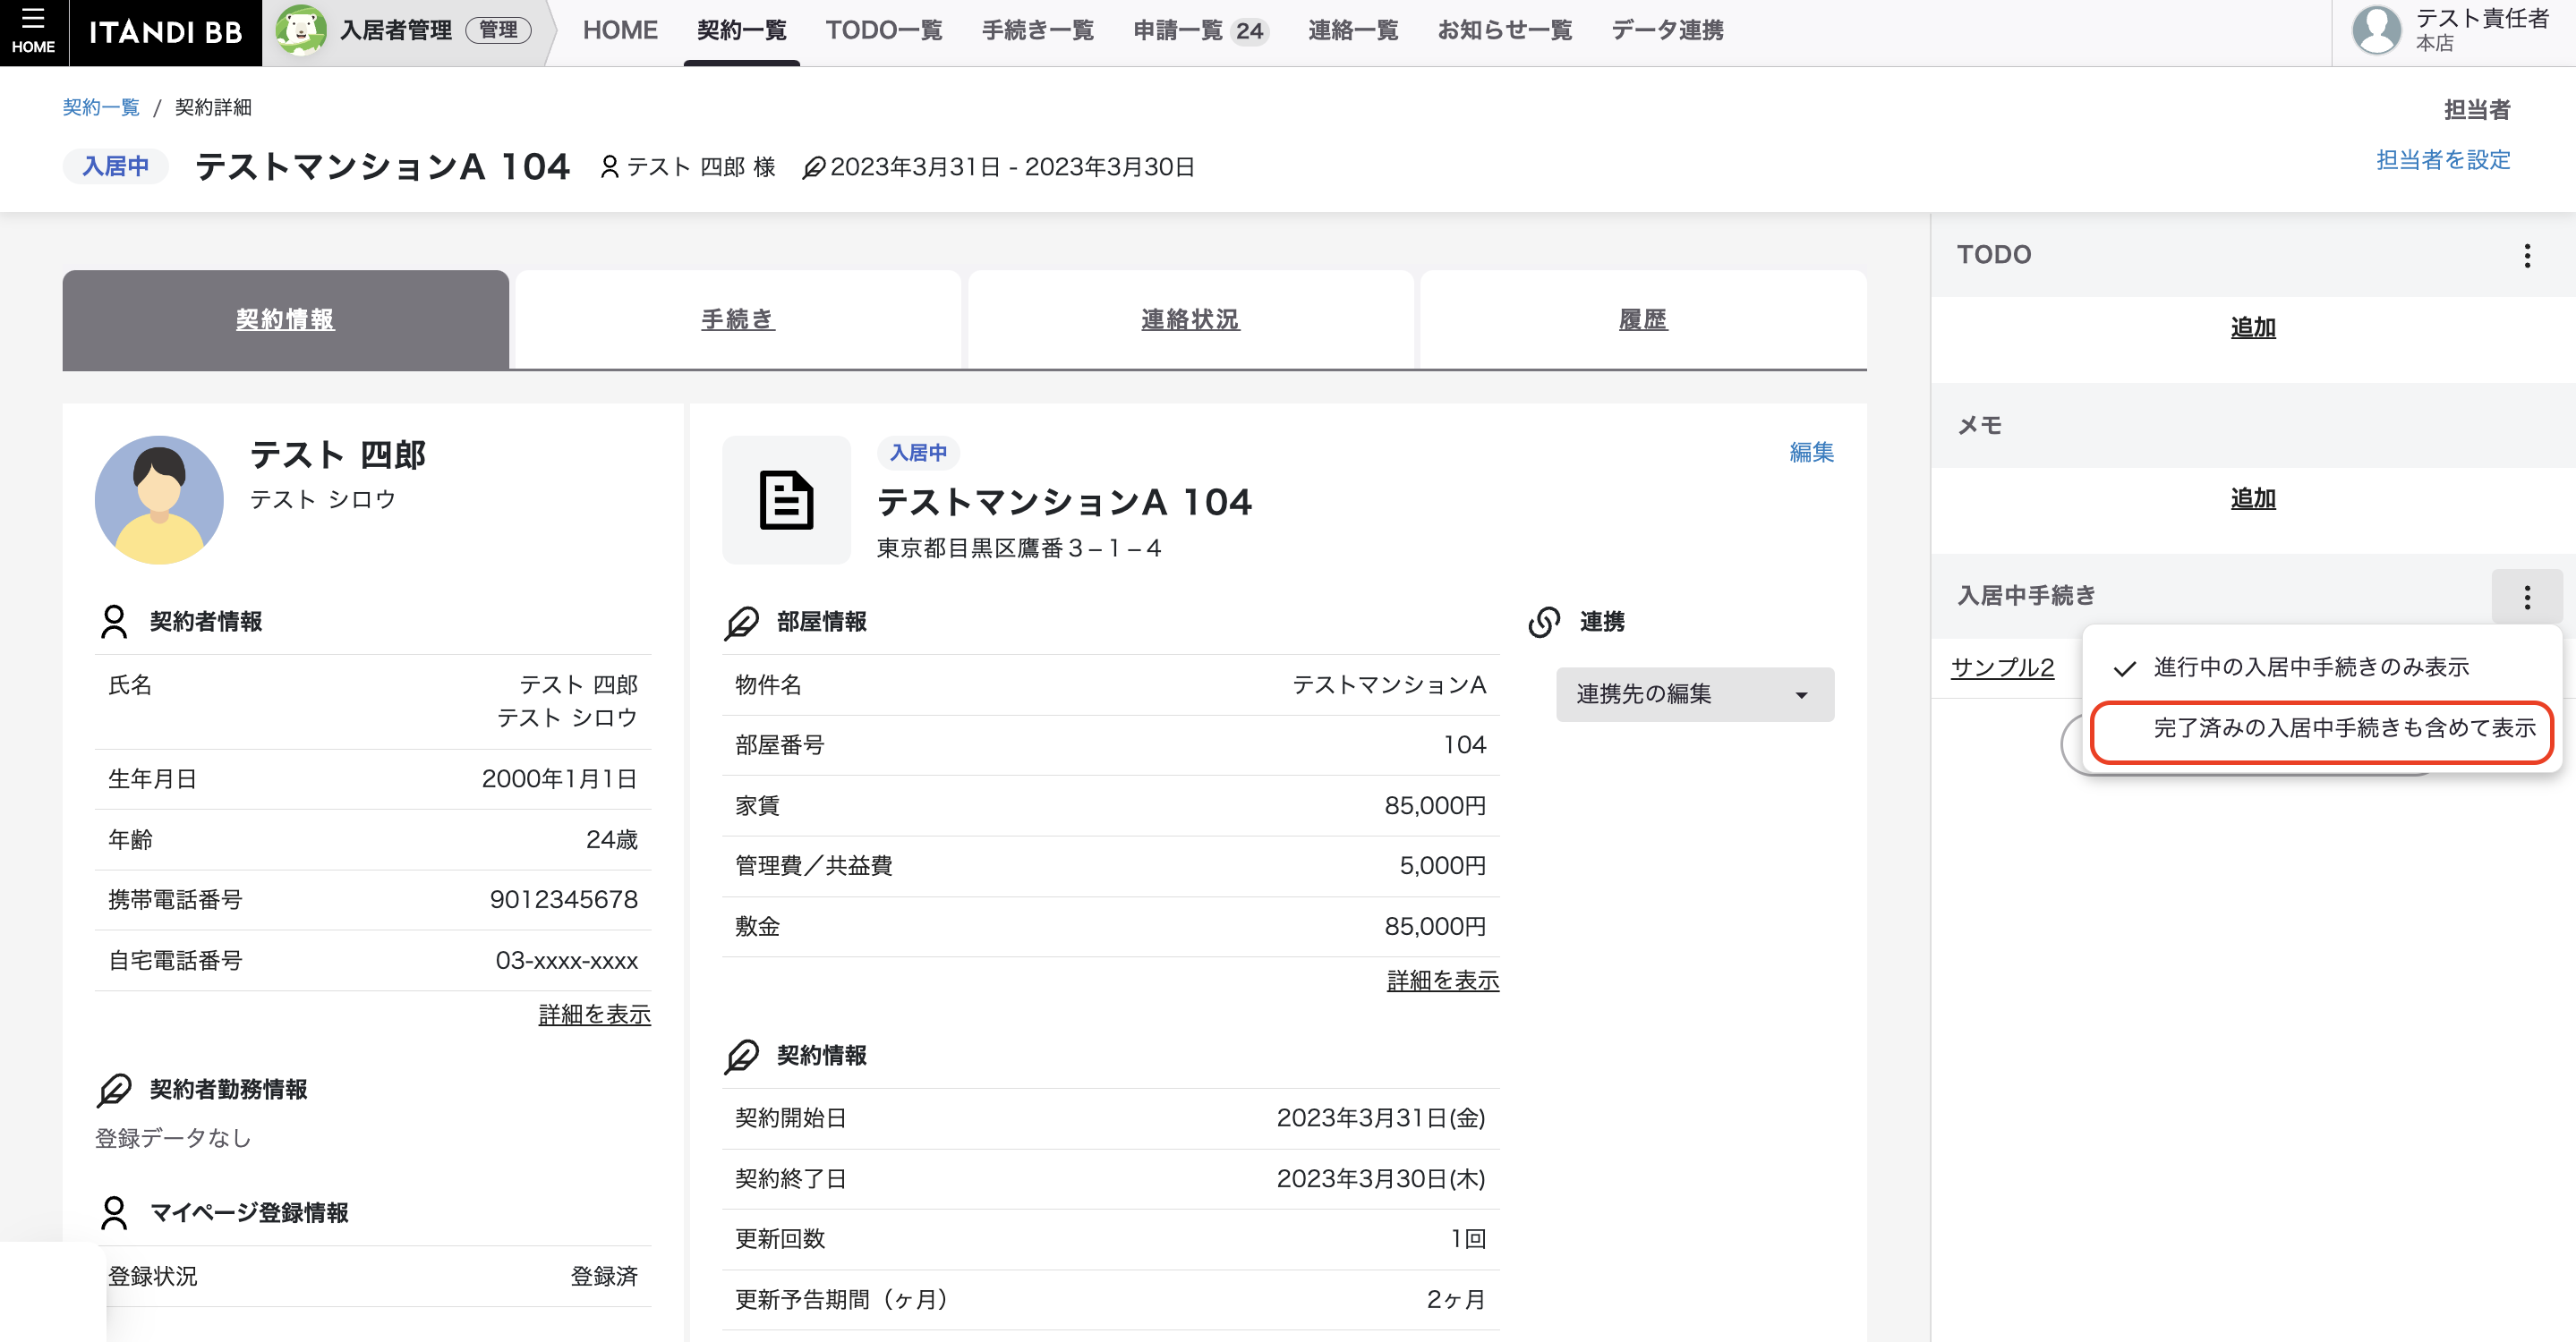Open 申請一覧 with 24 badge
Image resolution: width=2576 pixels, height=1342 pixels.
(x=1200, y=31)
